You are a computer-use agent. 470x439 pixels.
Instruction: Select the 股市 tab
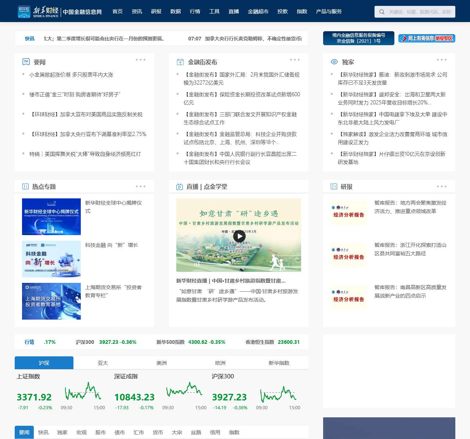click(x=101, y=432)
